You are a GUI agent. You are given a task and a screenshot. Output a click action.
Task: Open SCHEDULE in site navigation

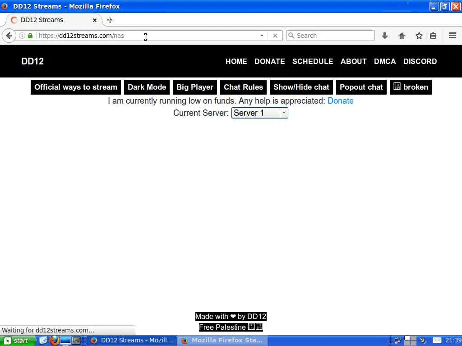pos(313,61)
